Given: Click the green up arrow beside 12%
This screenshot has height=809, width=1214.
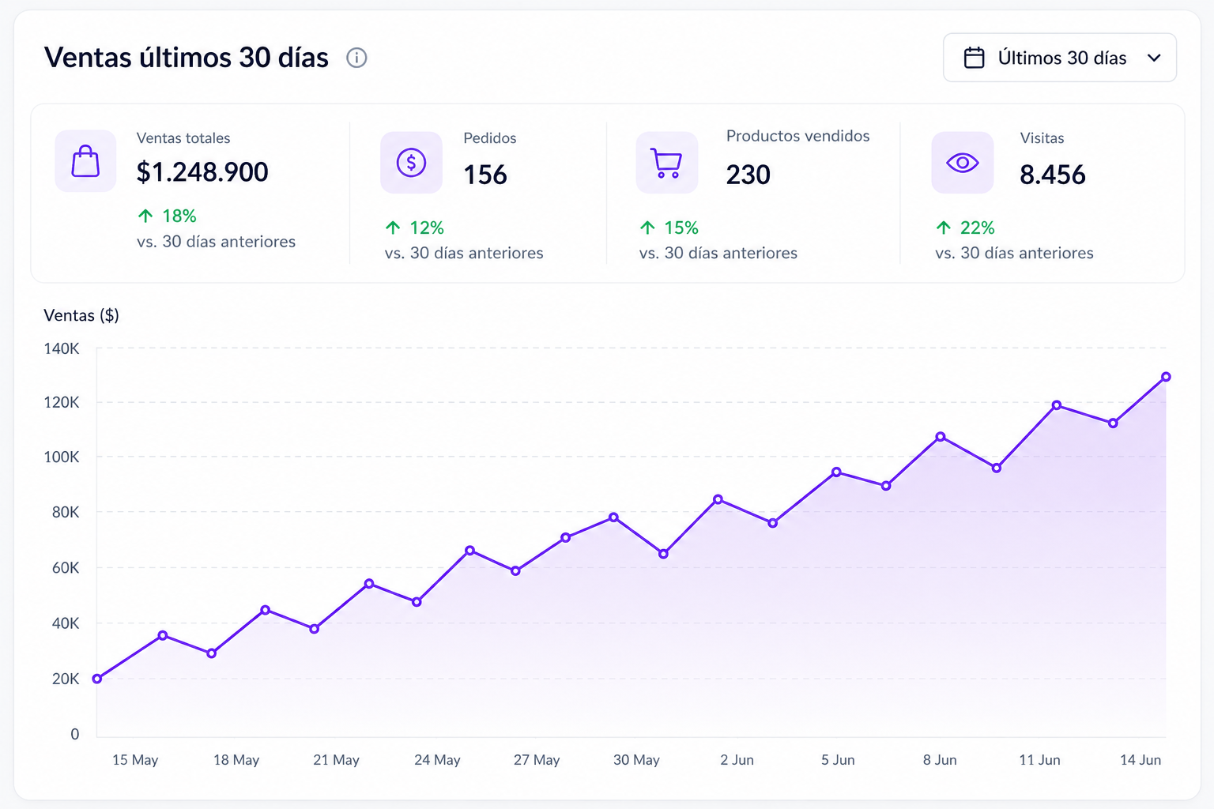Looking at the screenshot, I should pyautogui.click(x=393, y=228).
